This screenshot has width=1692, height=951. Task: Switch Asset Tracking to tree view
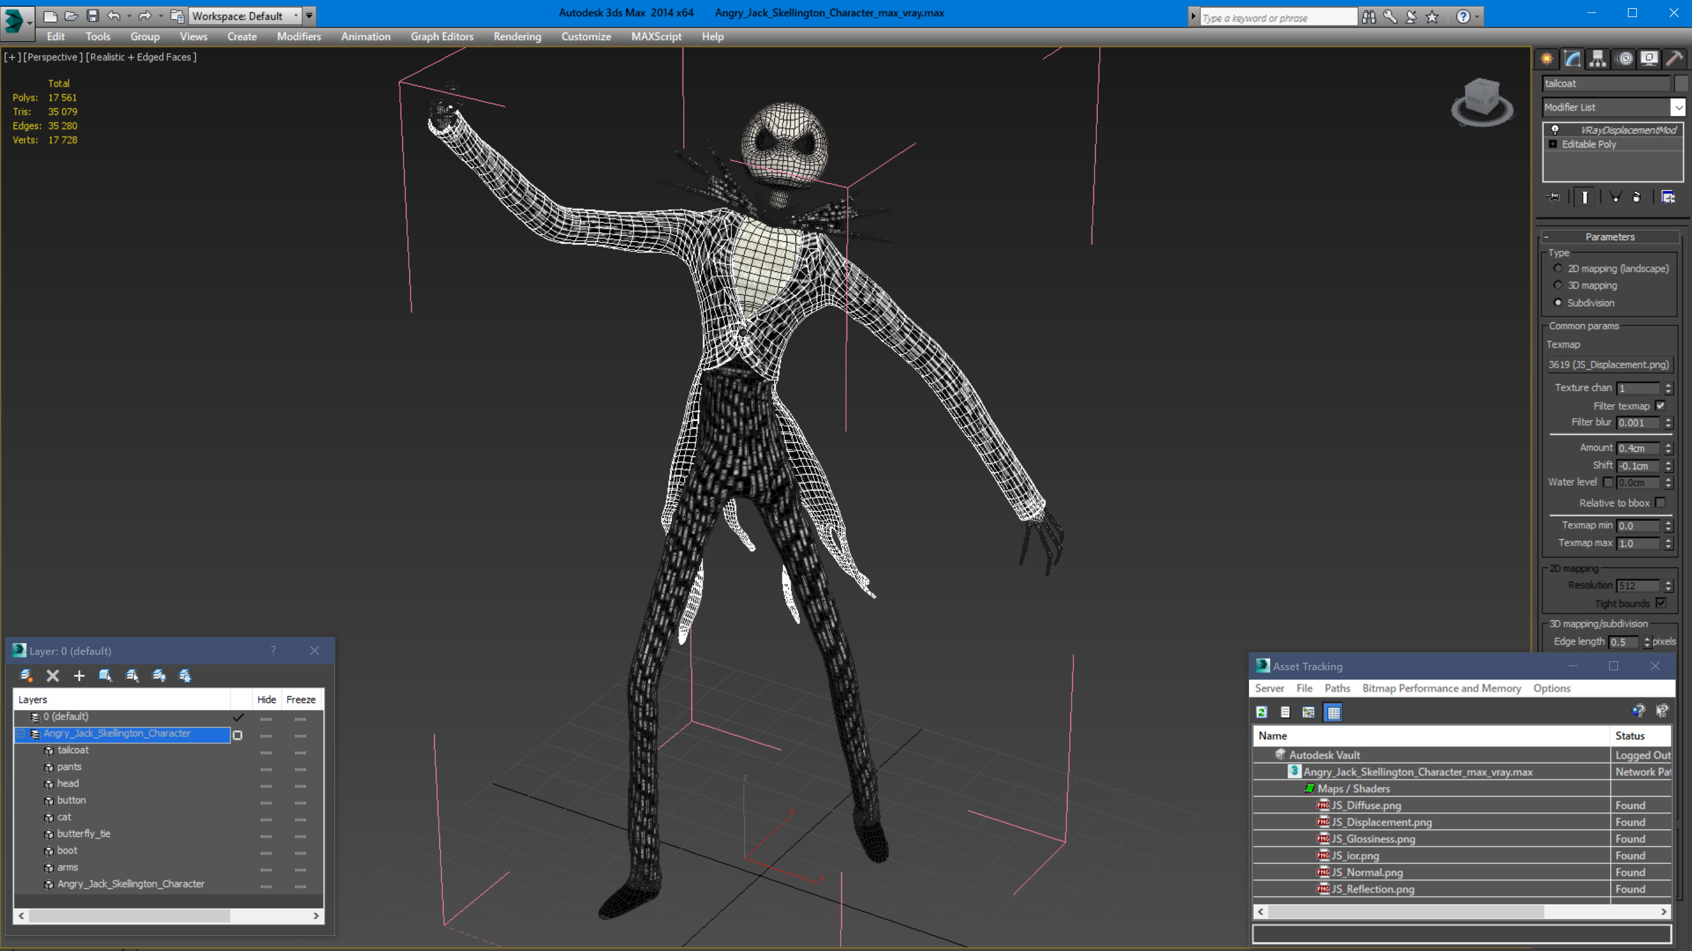point(1308,712)
